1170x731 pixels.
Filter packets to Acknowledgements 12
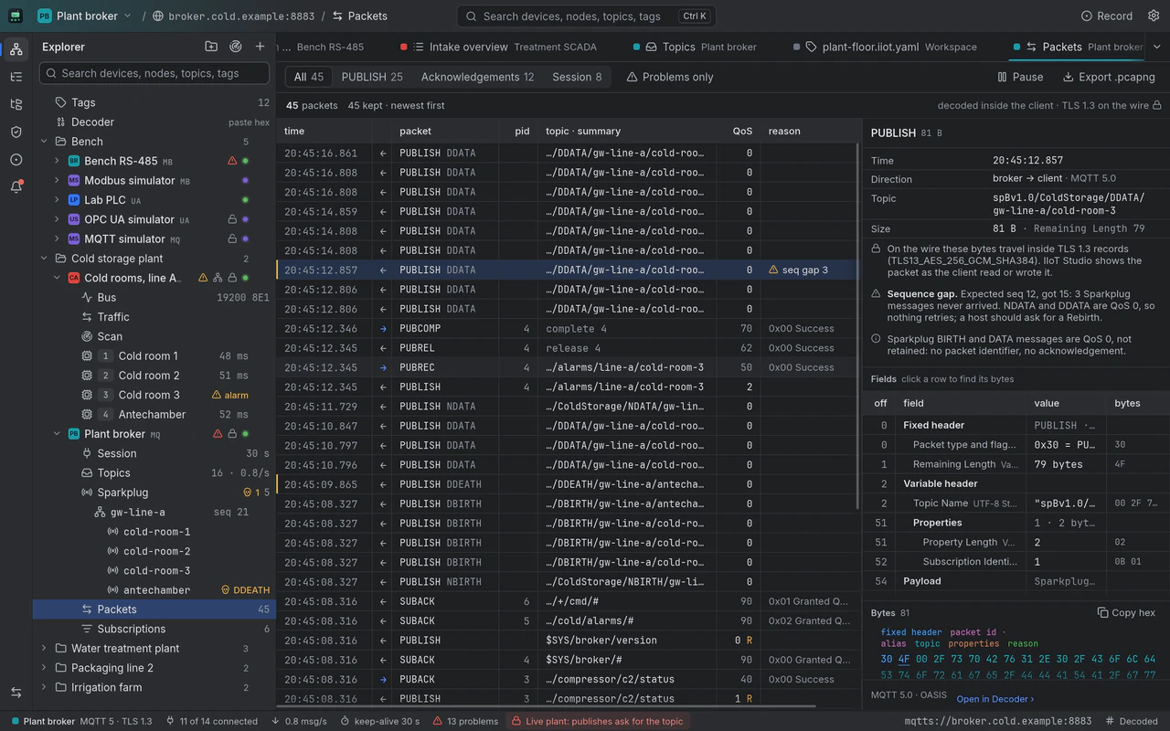(477, 77)
